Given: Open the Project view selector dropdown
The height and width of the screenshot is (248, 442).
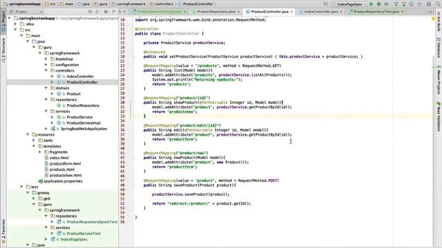Looking at the screenshot, I should click(26, 12).
